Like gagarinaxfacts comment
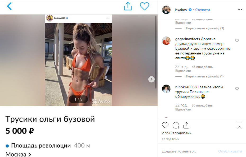 click(237, 40)
